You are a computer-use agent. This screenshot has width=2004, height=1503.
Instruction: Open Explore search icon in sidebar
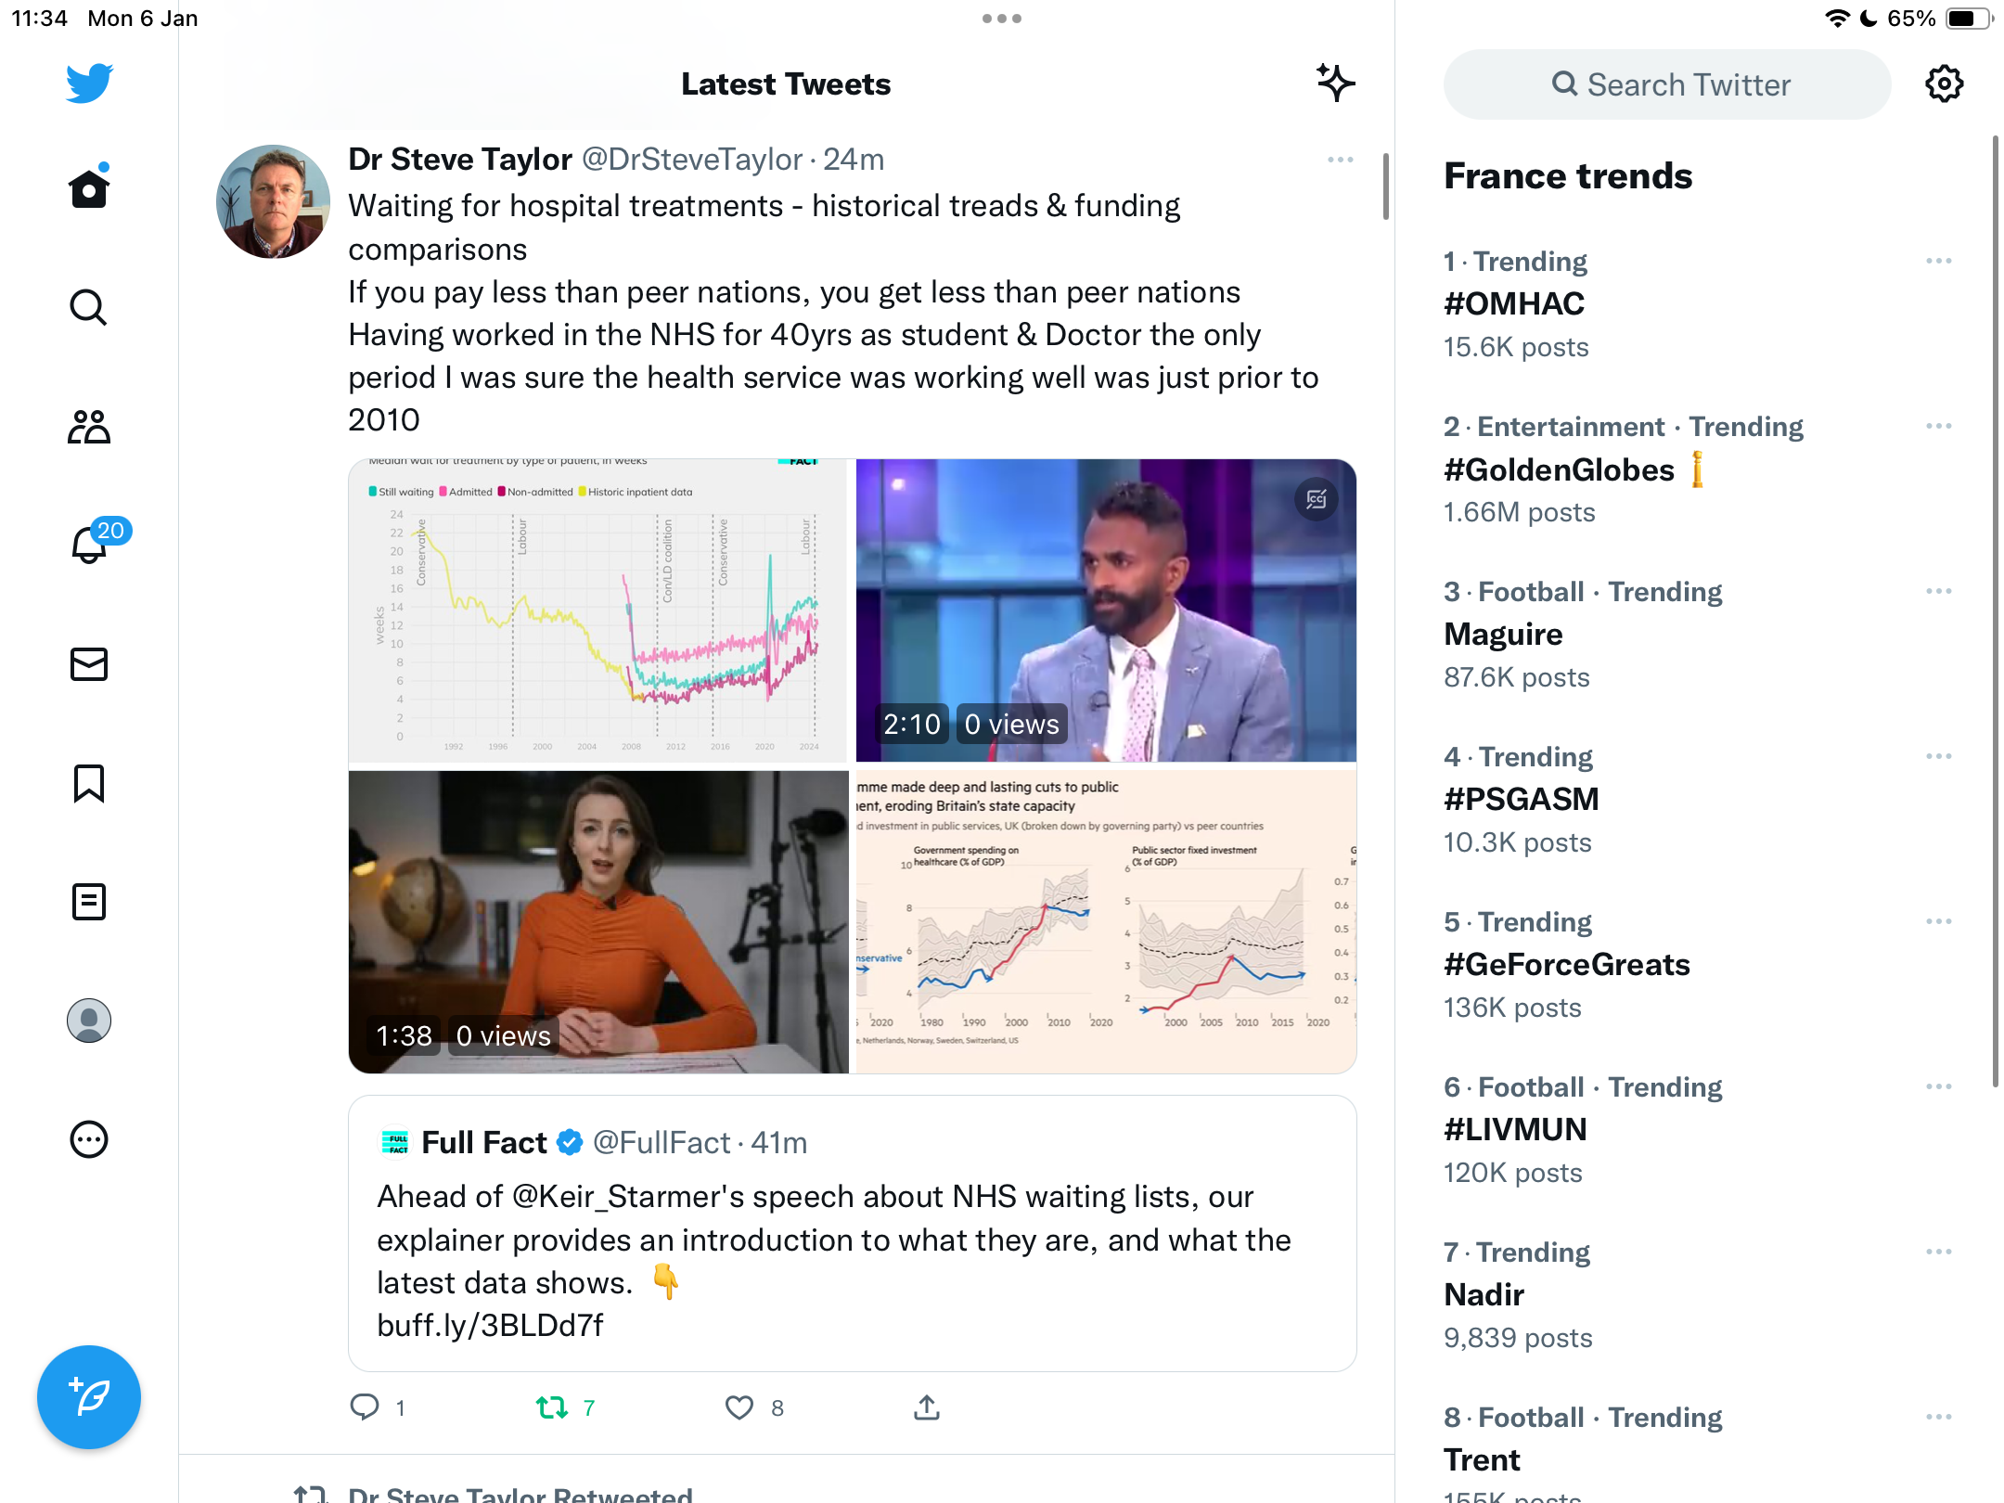(x=89, y=307)
